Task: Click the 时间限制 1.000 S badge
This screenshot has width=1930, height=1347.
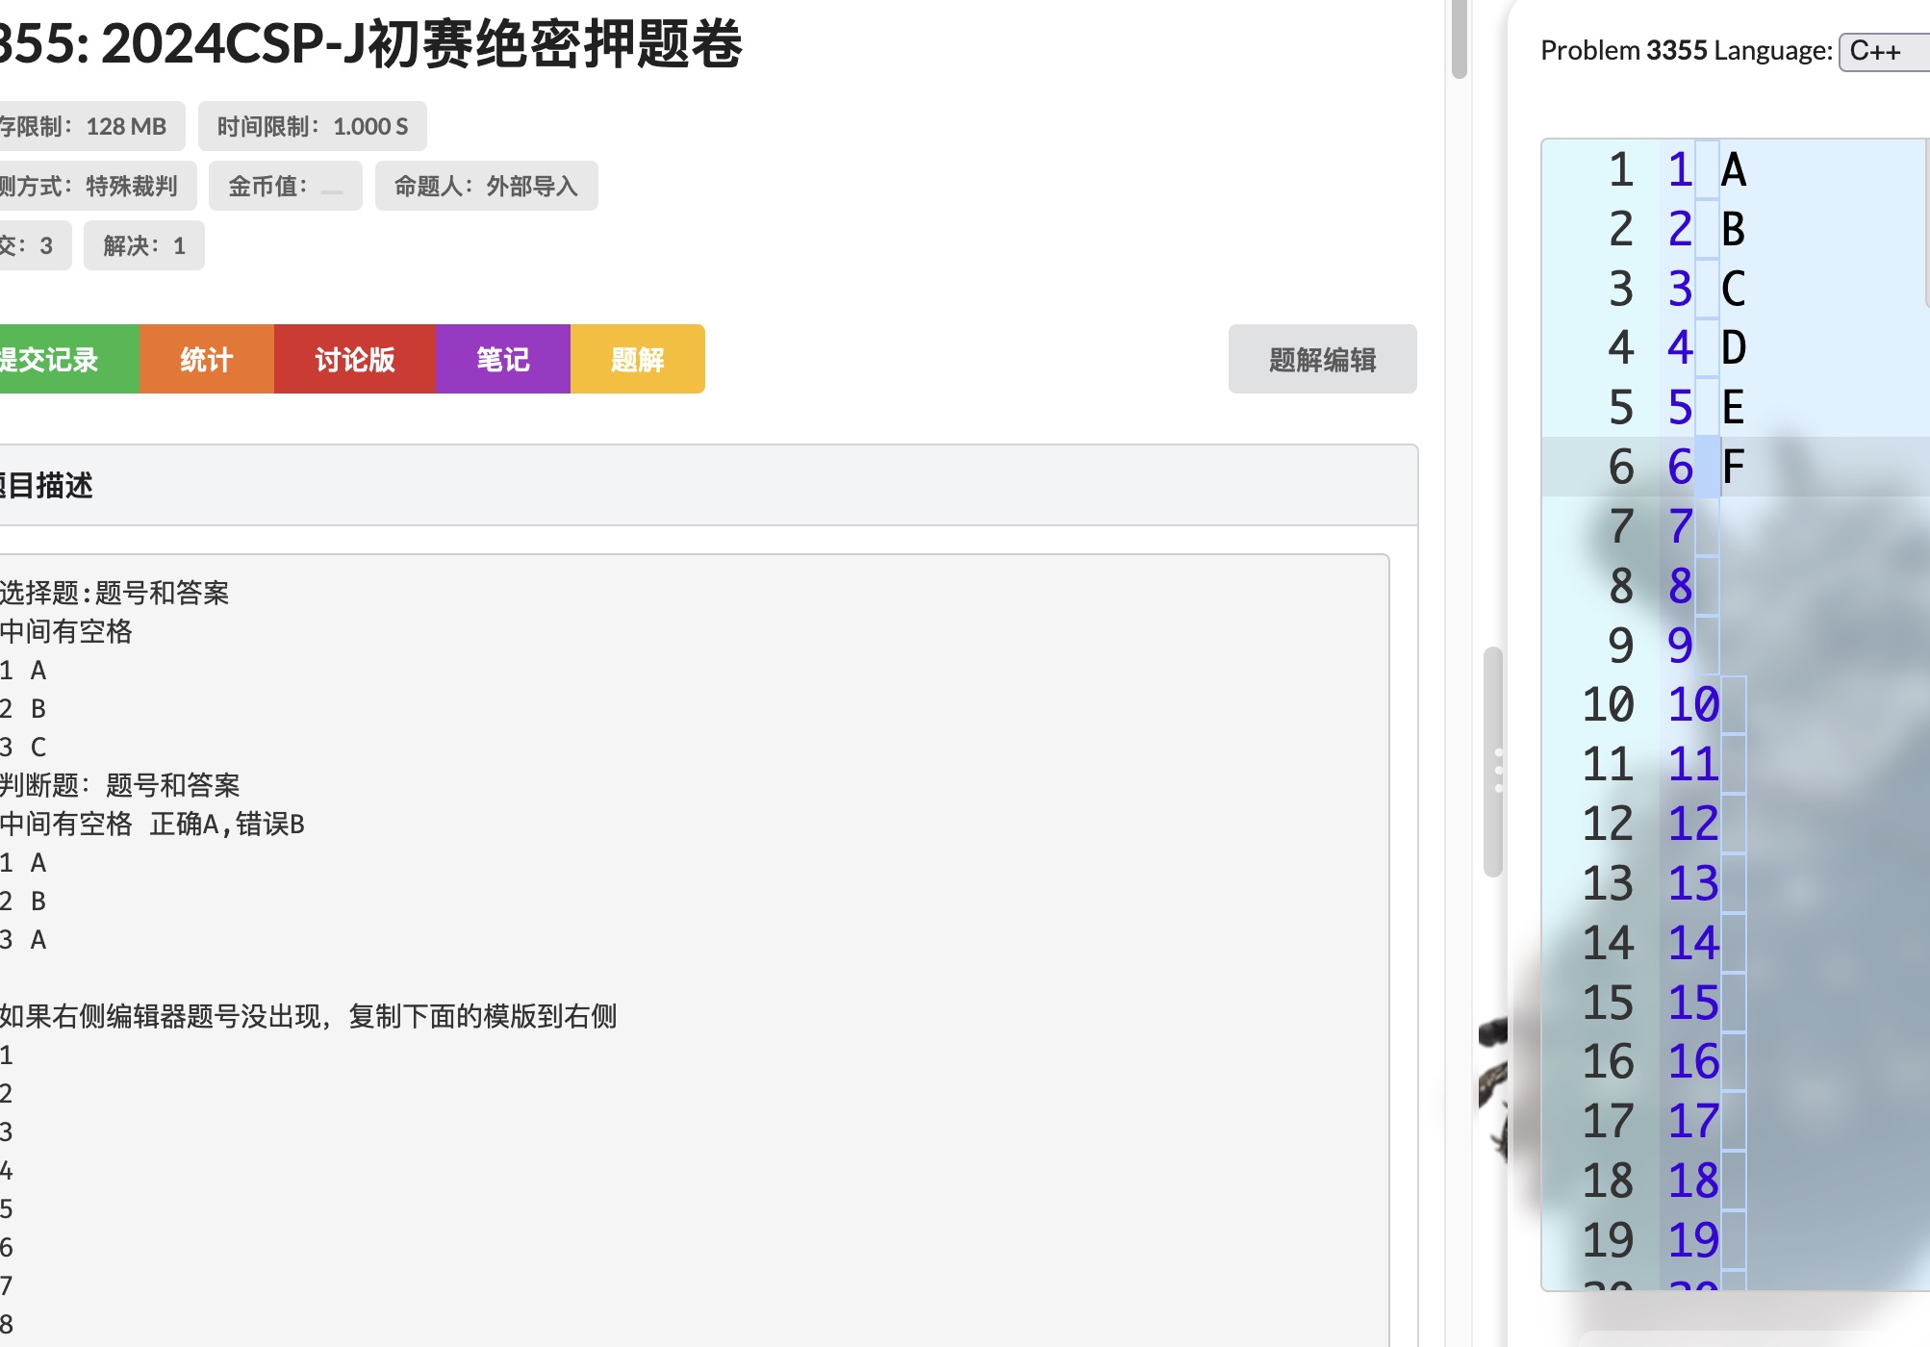Action: [312, 126]
